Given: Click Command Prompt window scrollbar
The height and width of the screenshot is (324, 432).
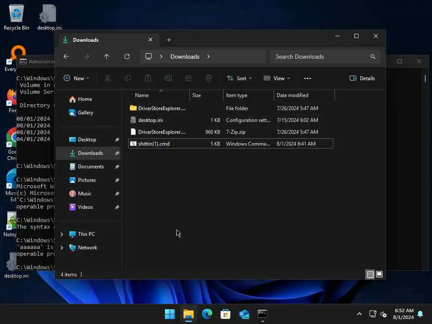Looking at the screenshot, I should (x=425, y=78).
